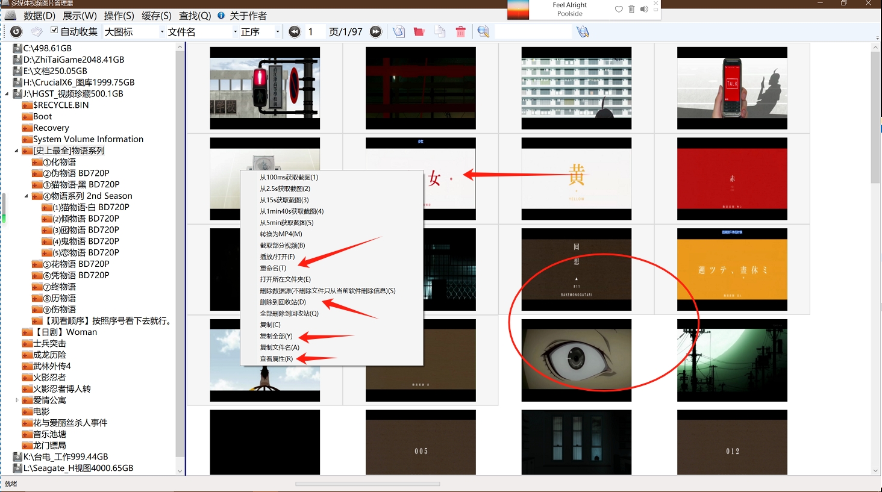Click the trash icon in music popup

pyautogui.click(x=631, y=9)
